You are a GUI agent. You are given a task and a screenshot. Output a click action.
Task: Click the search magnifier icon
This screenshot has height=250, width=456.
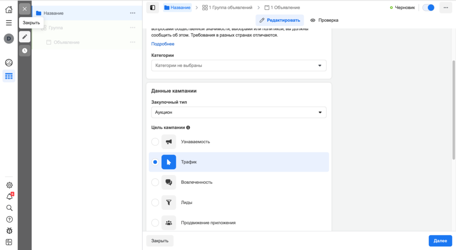[x=9, y=208]
